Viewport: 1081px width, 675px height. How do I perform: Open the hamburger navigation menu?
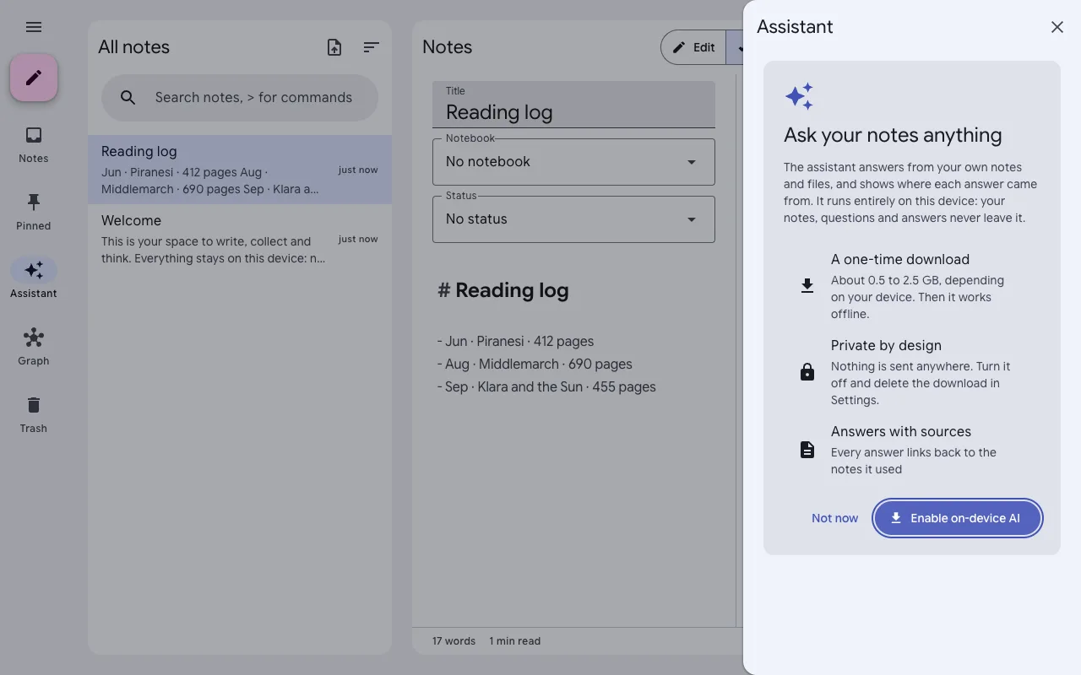point(34,27)
